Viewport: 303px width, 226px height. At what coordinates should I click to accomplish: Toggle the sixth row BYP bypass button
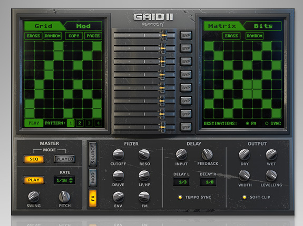186,101
